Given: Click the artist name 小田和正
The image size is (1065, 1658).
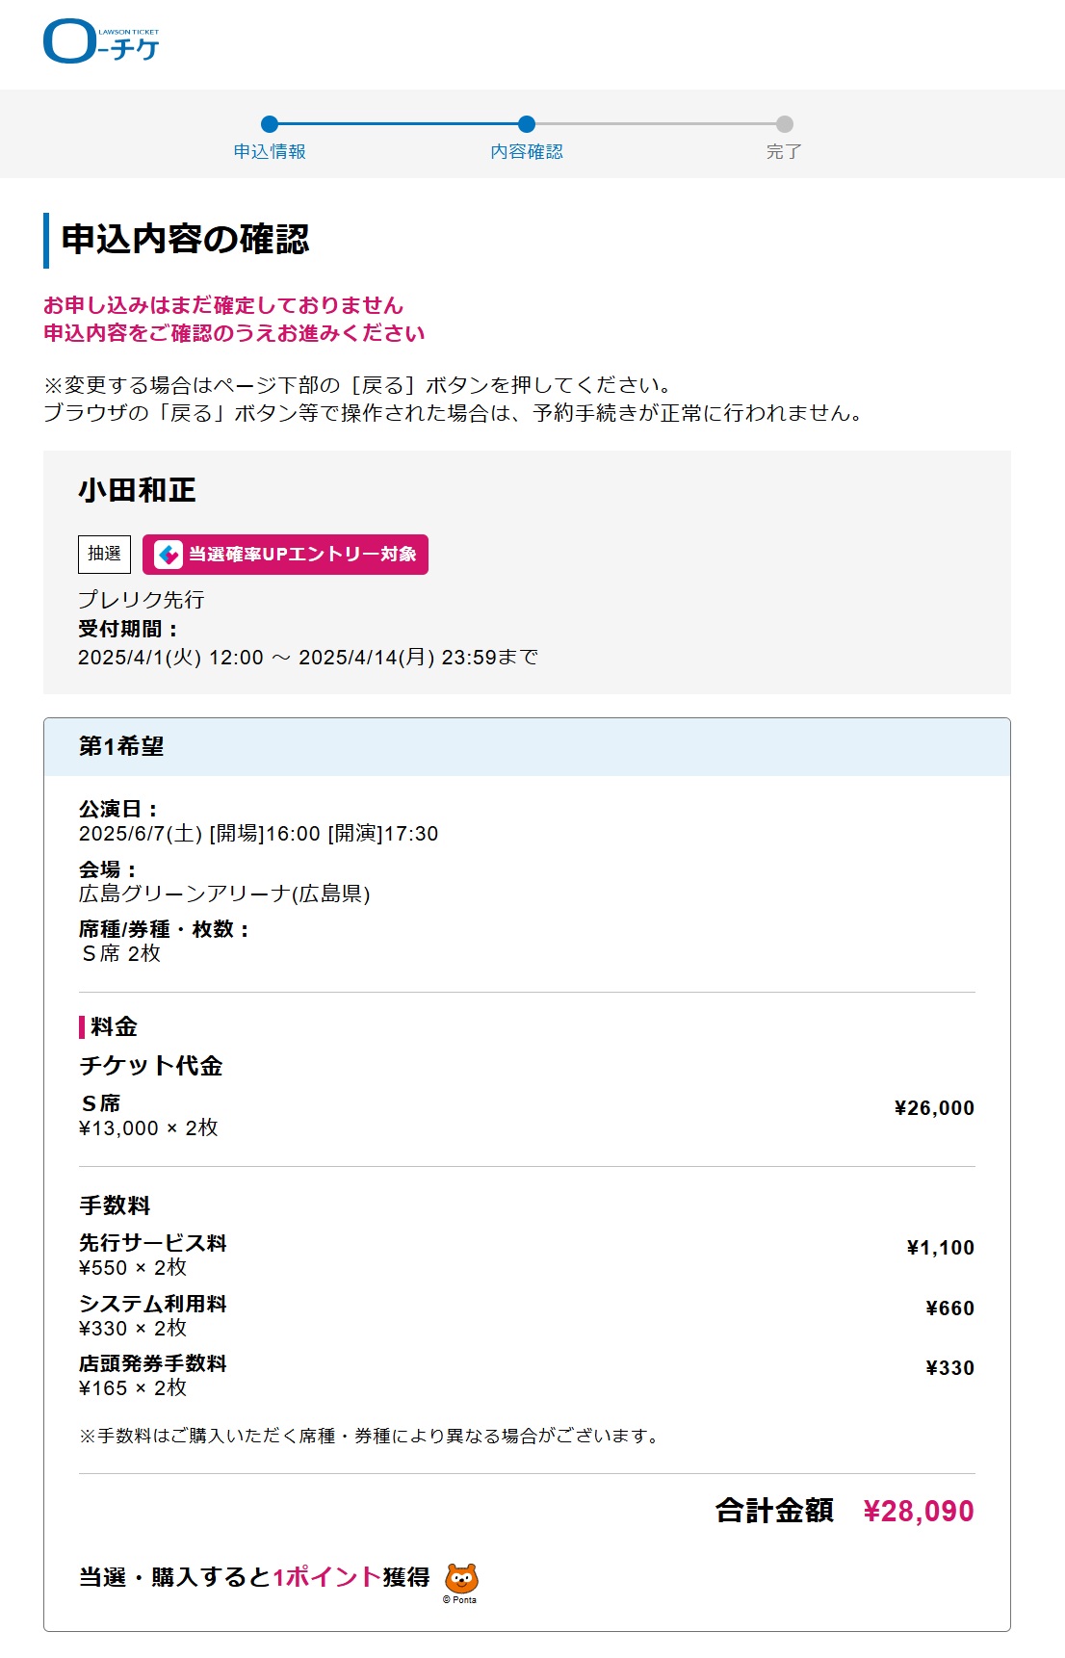Looking at the screenshot, I should coord(137,491).
